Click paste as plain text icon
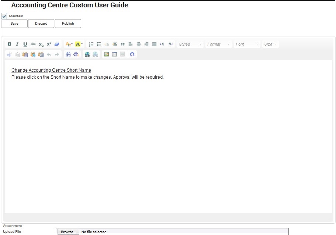 point(33,54)
